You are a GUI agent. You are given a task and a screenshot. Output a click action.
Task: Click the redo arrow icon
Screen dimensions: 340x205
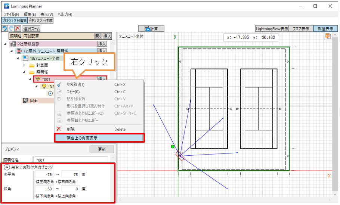click(11, 28)
